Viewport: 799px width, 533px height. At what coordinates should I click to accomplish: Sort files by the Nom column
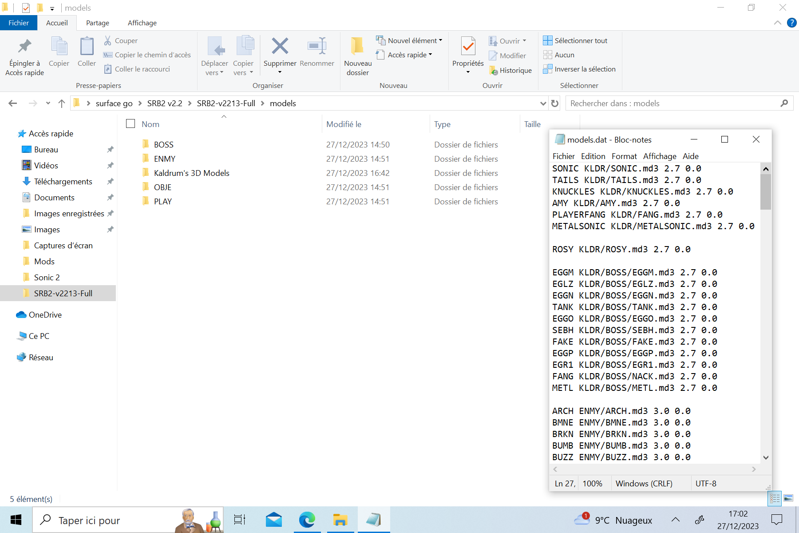click(x=150, y=124)
